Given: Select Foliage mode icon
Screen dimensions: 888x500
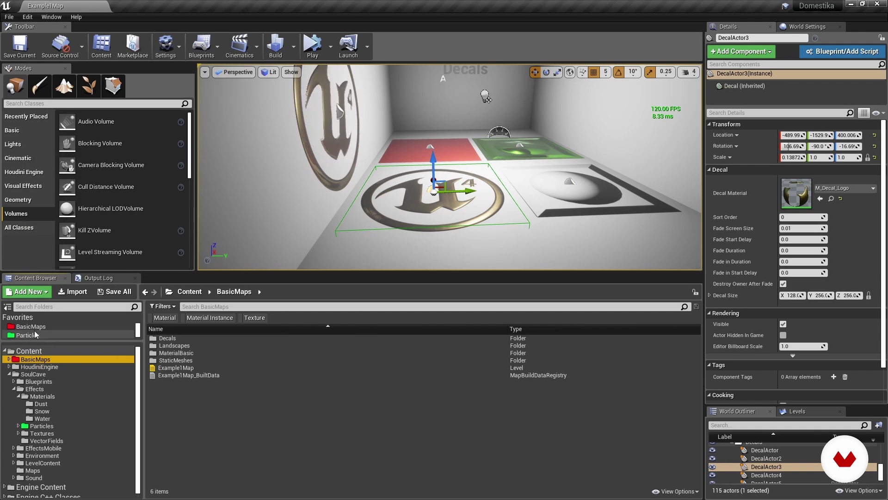Looking at the screenshot, I should click(x=88, y=86).
